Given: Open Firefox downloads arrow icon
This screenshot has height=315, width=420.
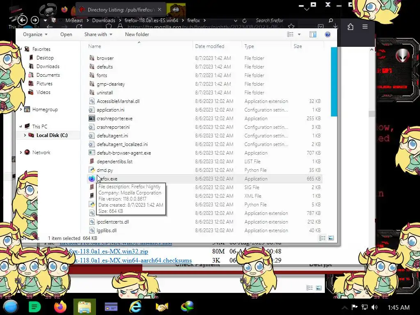Looking at the screenshot, I should point(335,26).
